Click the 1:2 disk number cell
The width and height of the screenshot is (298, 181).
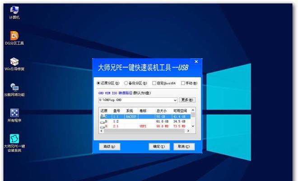pos(116,121)
